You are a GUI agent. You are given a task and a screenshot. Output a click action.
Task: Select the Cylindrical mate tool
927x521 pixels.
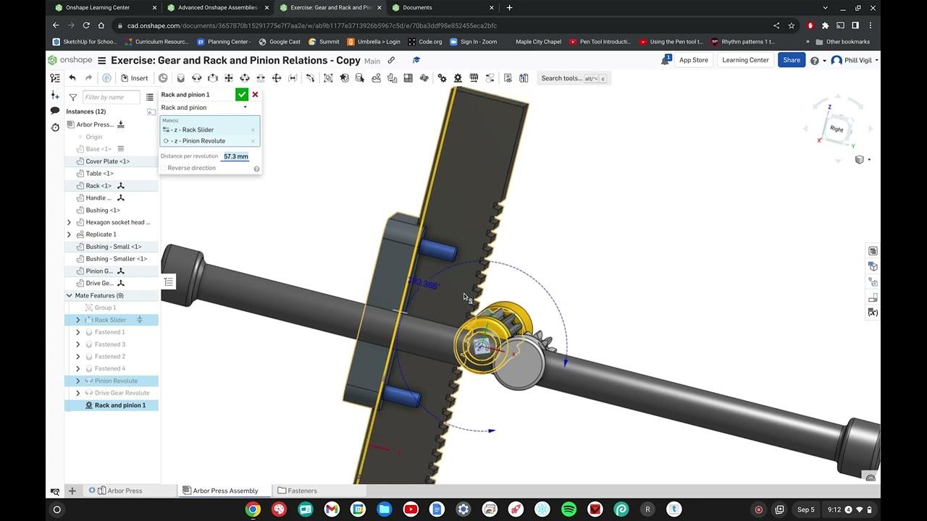[245, 78]
